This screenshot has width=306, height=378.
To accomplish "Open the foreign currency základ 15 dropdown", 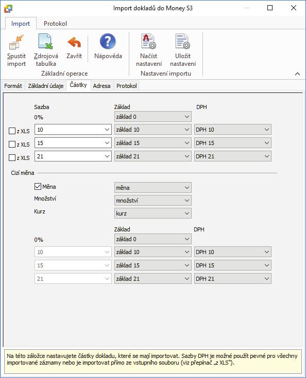I will (153, 265).
